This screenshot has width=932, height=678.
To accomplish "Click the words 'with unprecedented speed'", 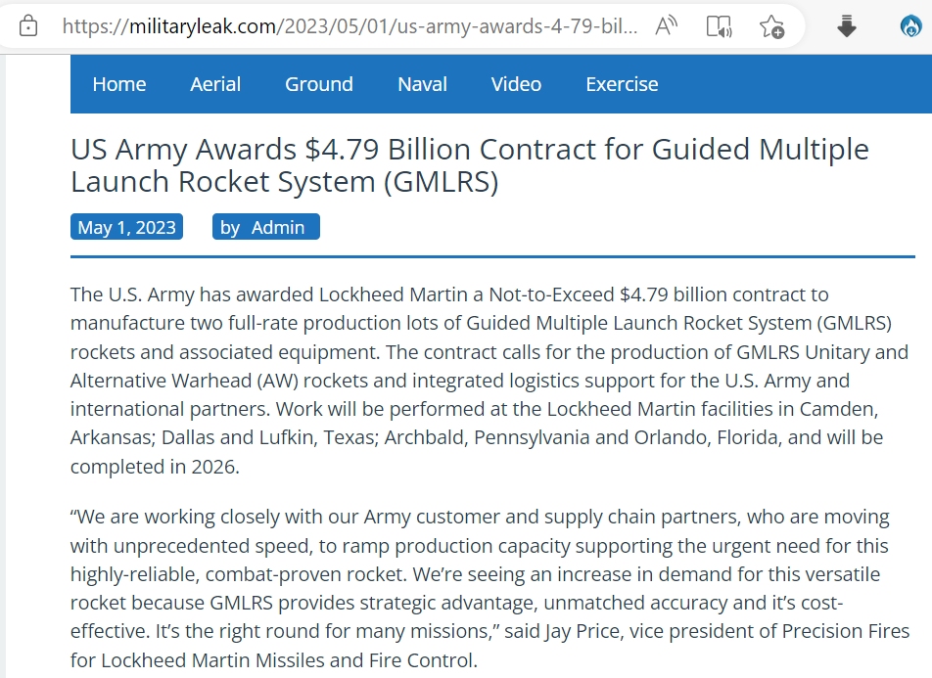I will coord(189,546).
